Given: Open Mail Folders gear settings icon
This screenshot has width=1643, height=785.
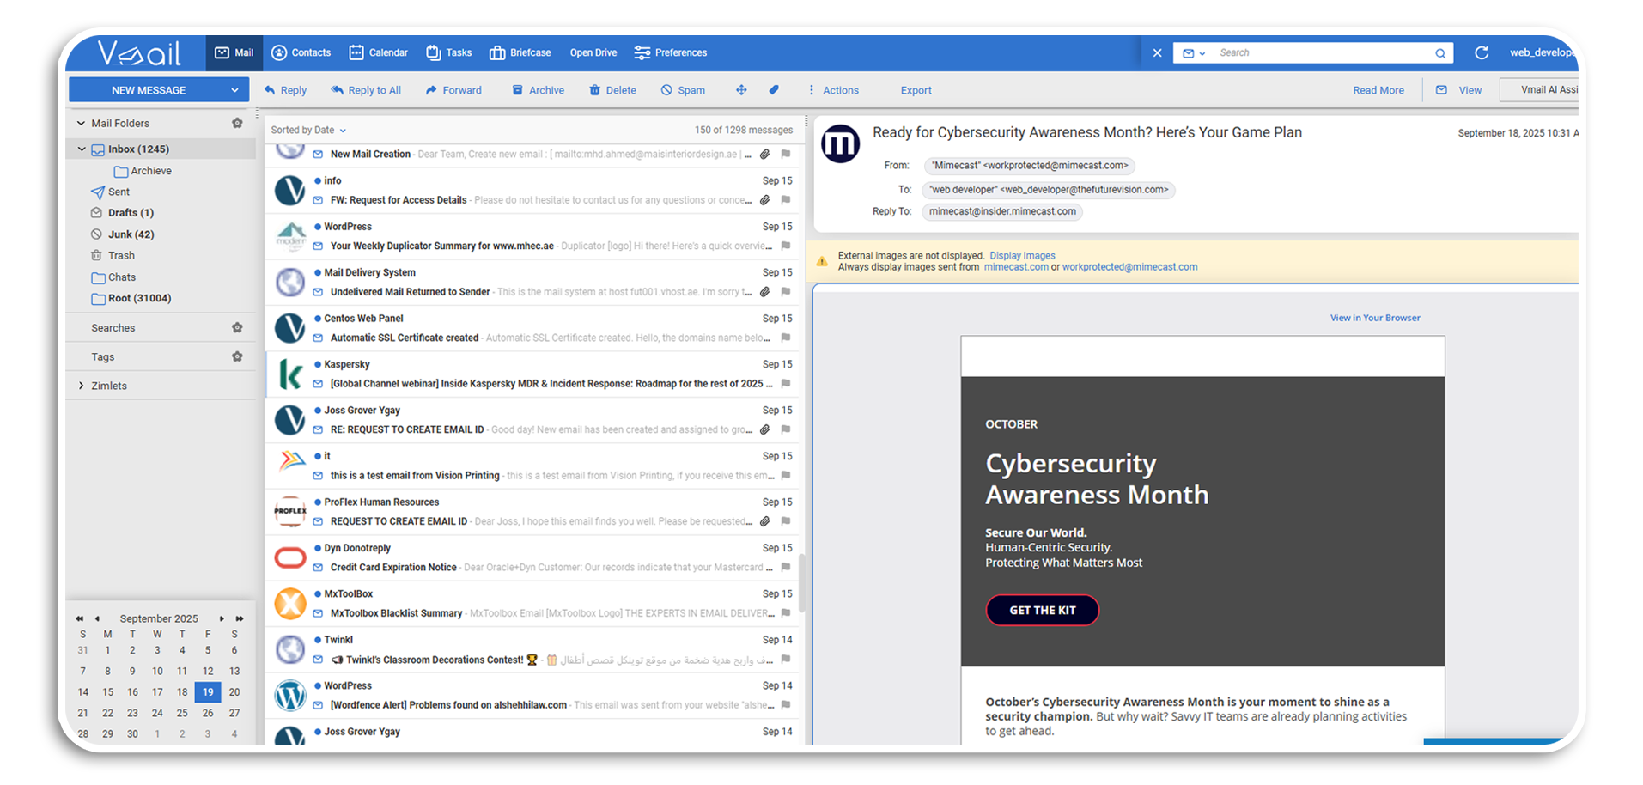Looking at the screenshot, I should click(x=237, y=124).
